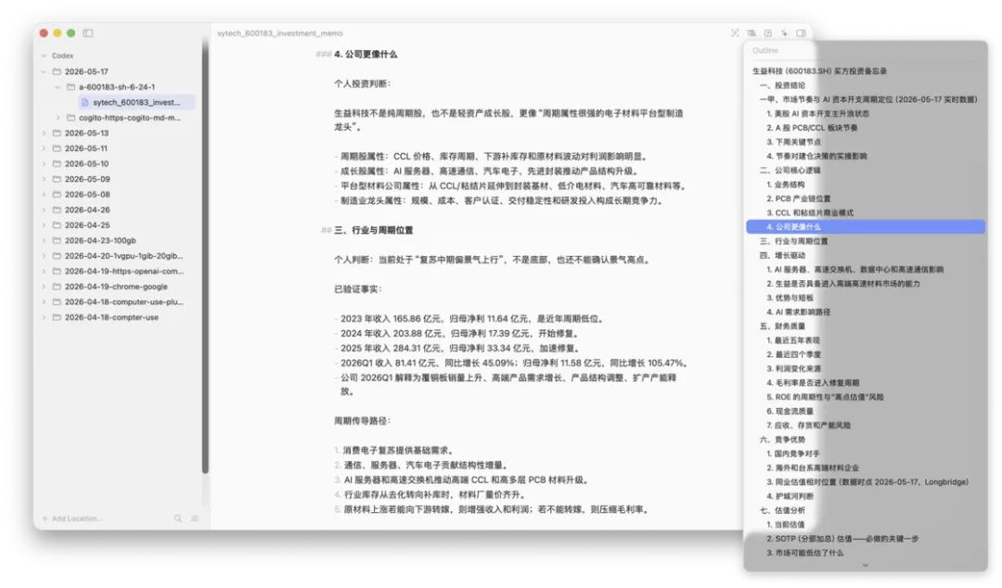Screen dimensions: 1002x588
Task: Collapse the a-600183-sh-6-24-1 folder
Action: pos(58,87)
